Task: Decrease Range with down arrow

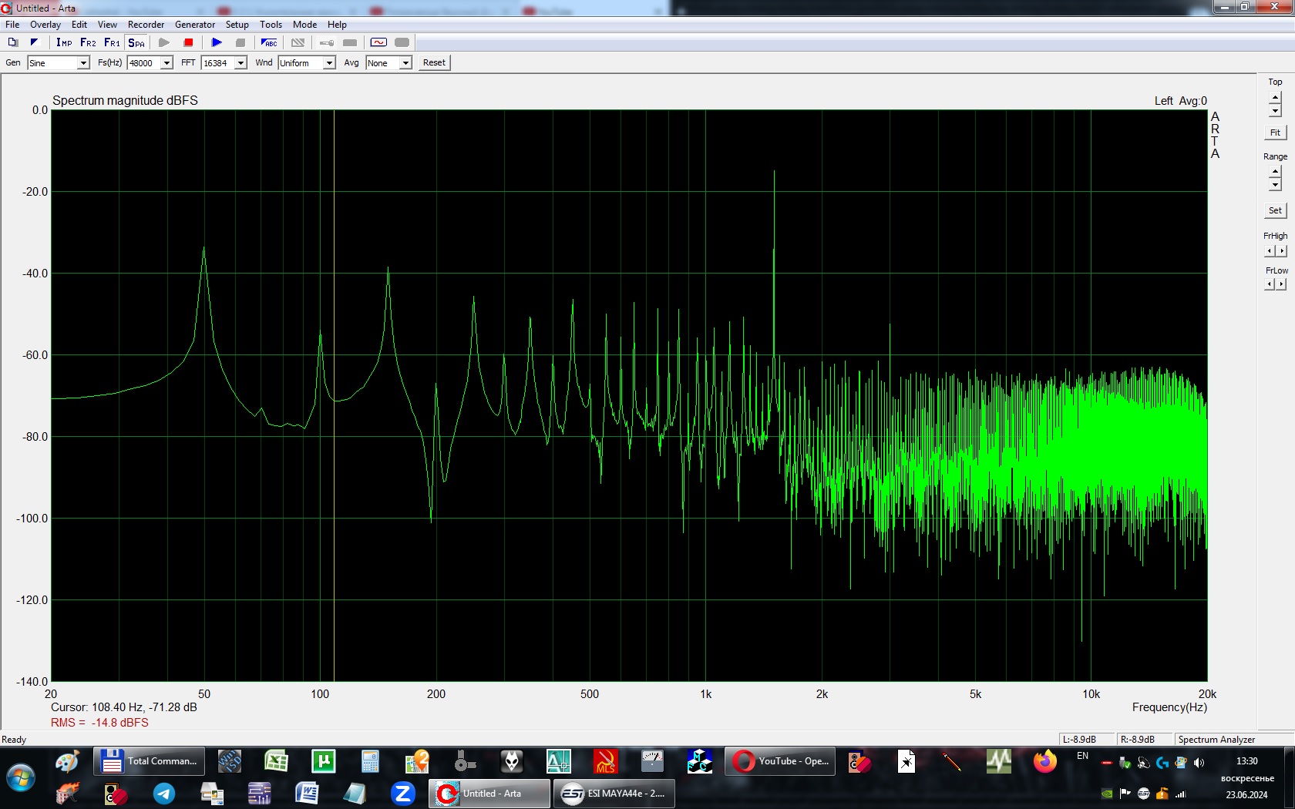Action: point(1275,185)
